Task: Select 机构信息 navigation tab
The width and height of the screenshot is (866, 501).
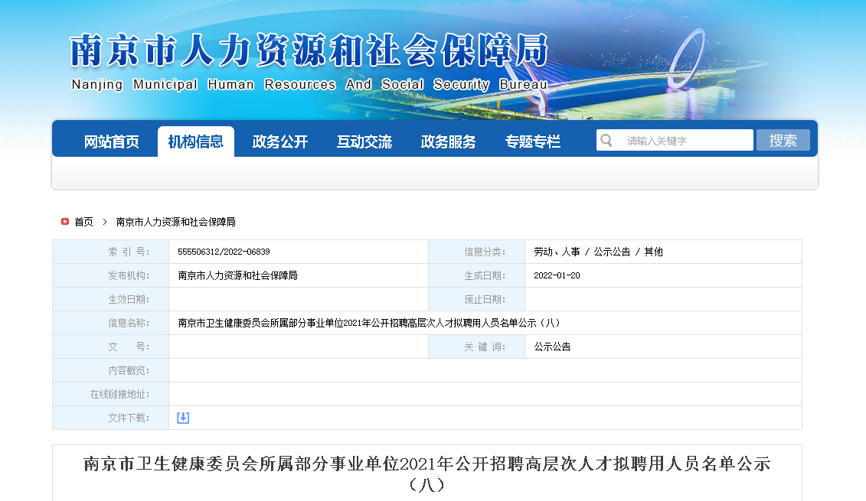Action: [x=196, y=142]
